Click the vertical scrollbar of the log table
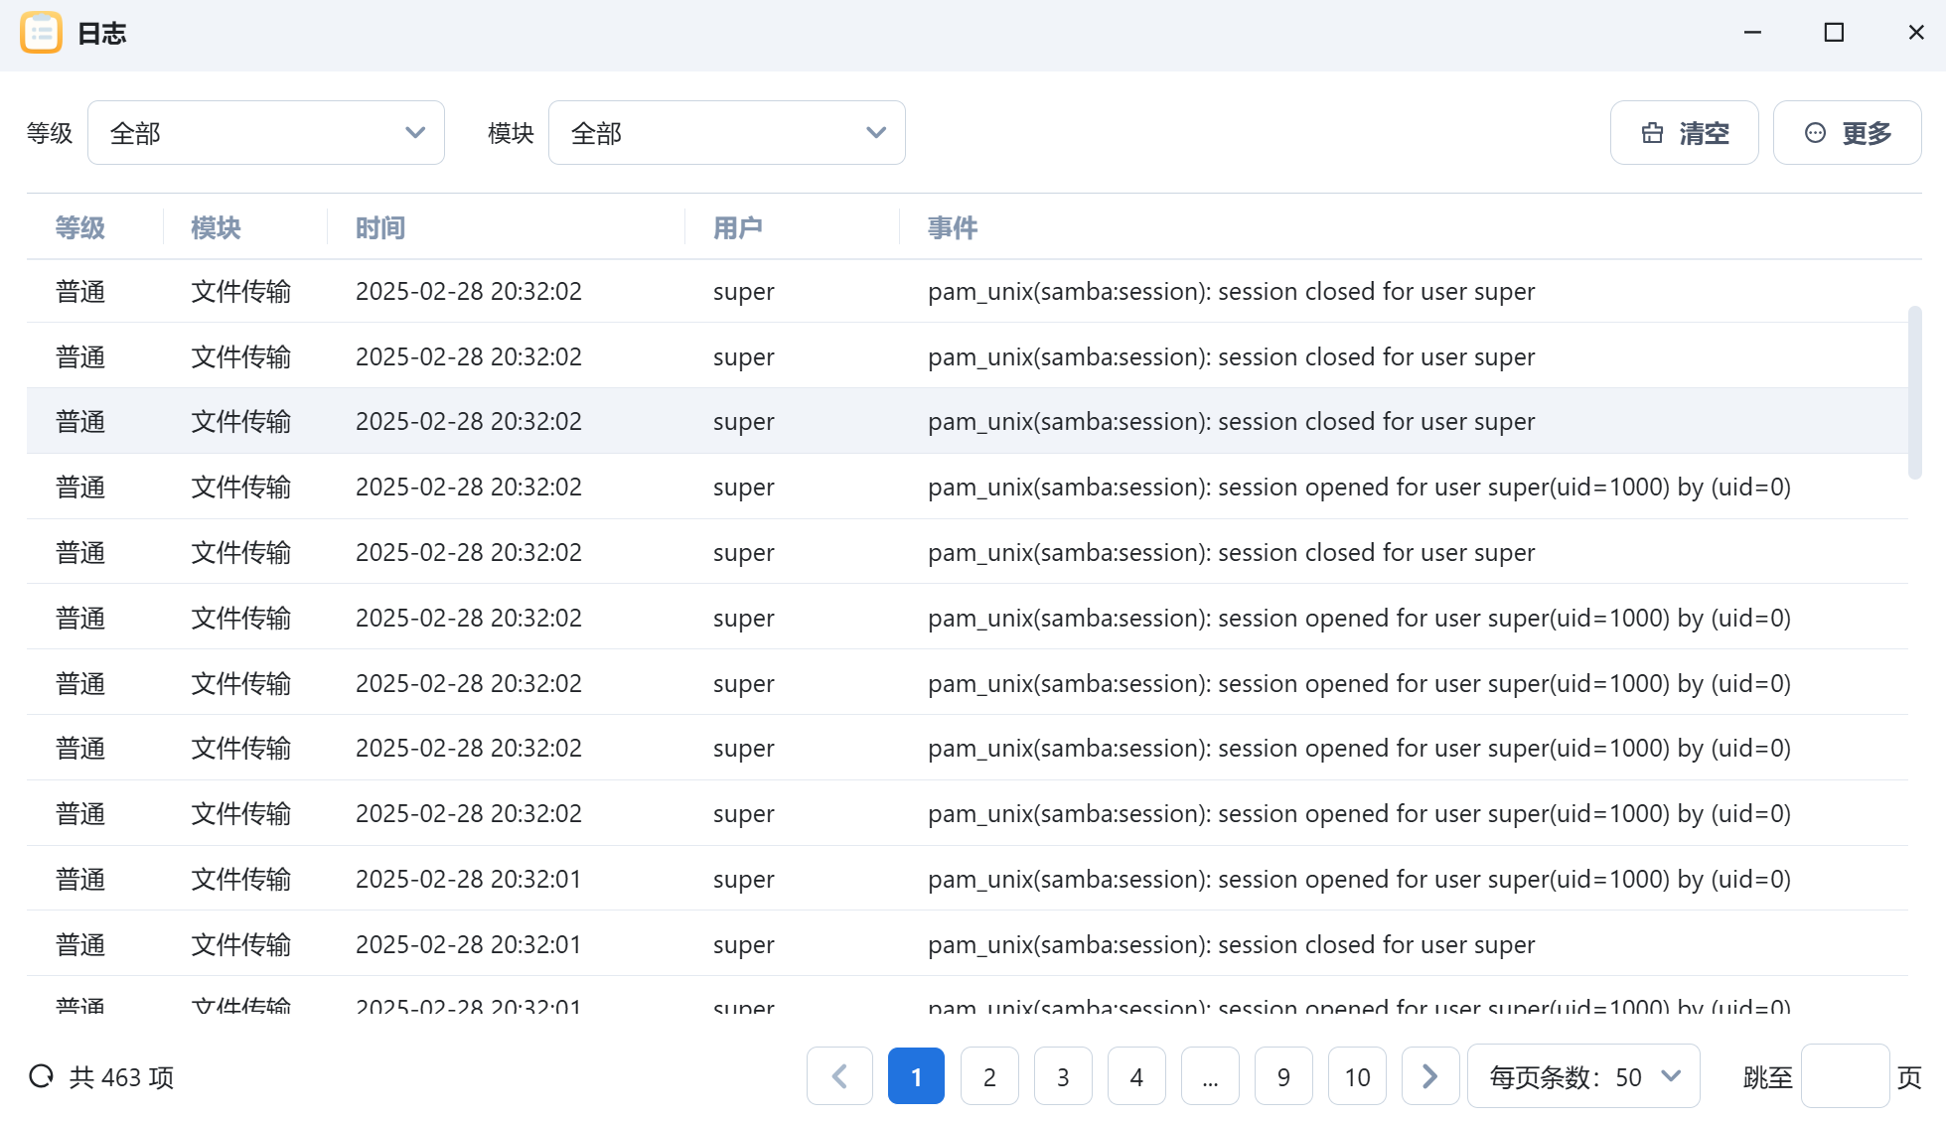1946x1121 pixels. (1914, 393)
